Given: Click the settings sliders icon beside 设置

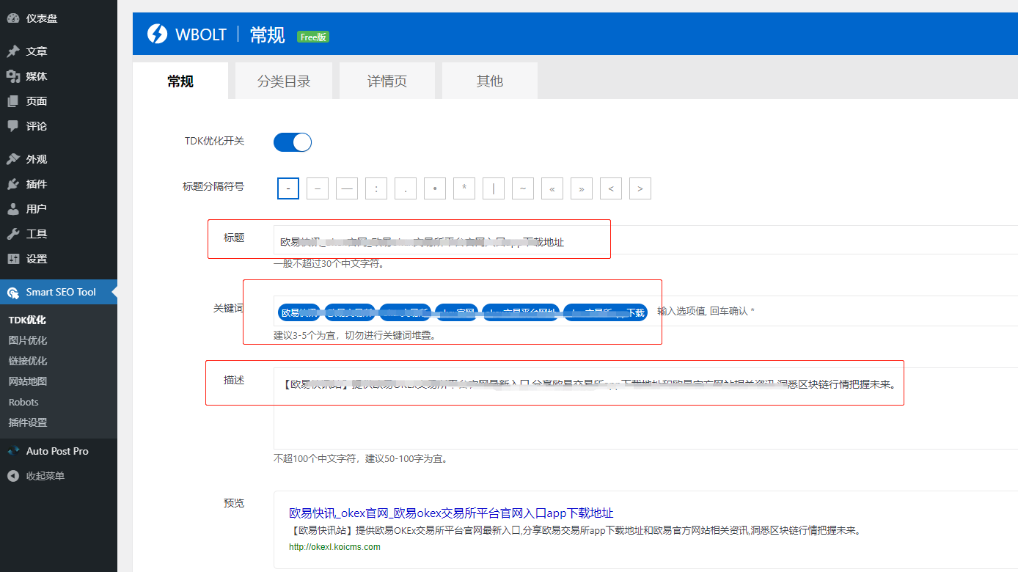Looking at the screenshot, I should [13, 259].
